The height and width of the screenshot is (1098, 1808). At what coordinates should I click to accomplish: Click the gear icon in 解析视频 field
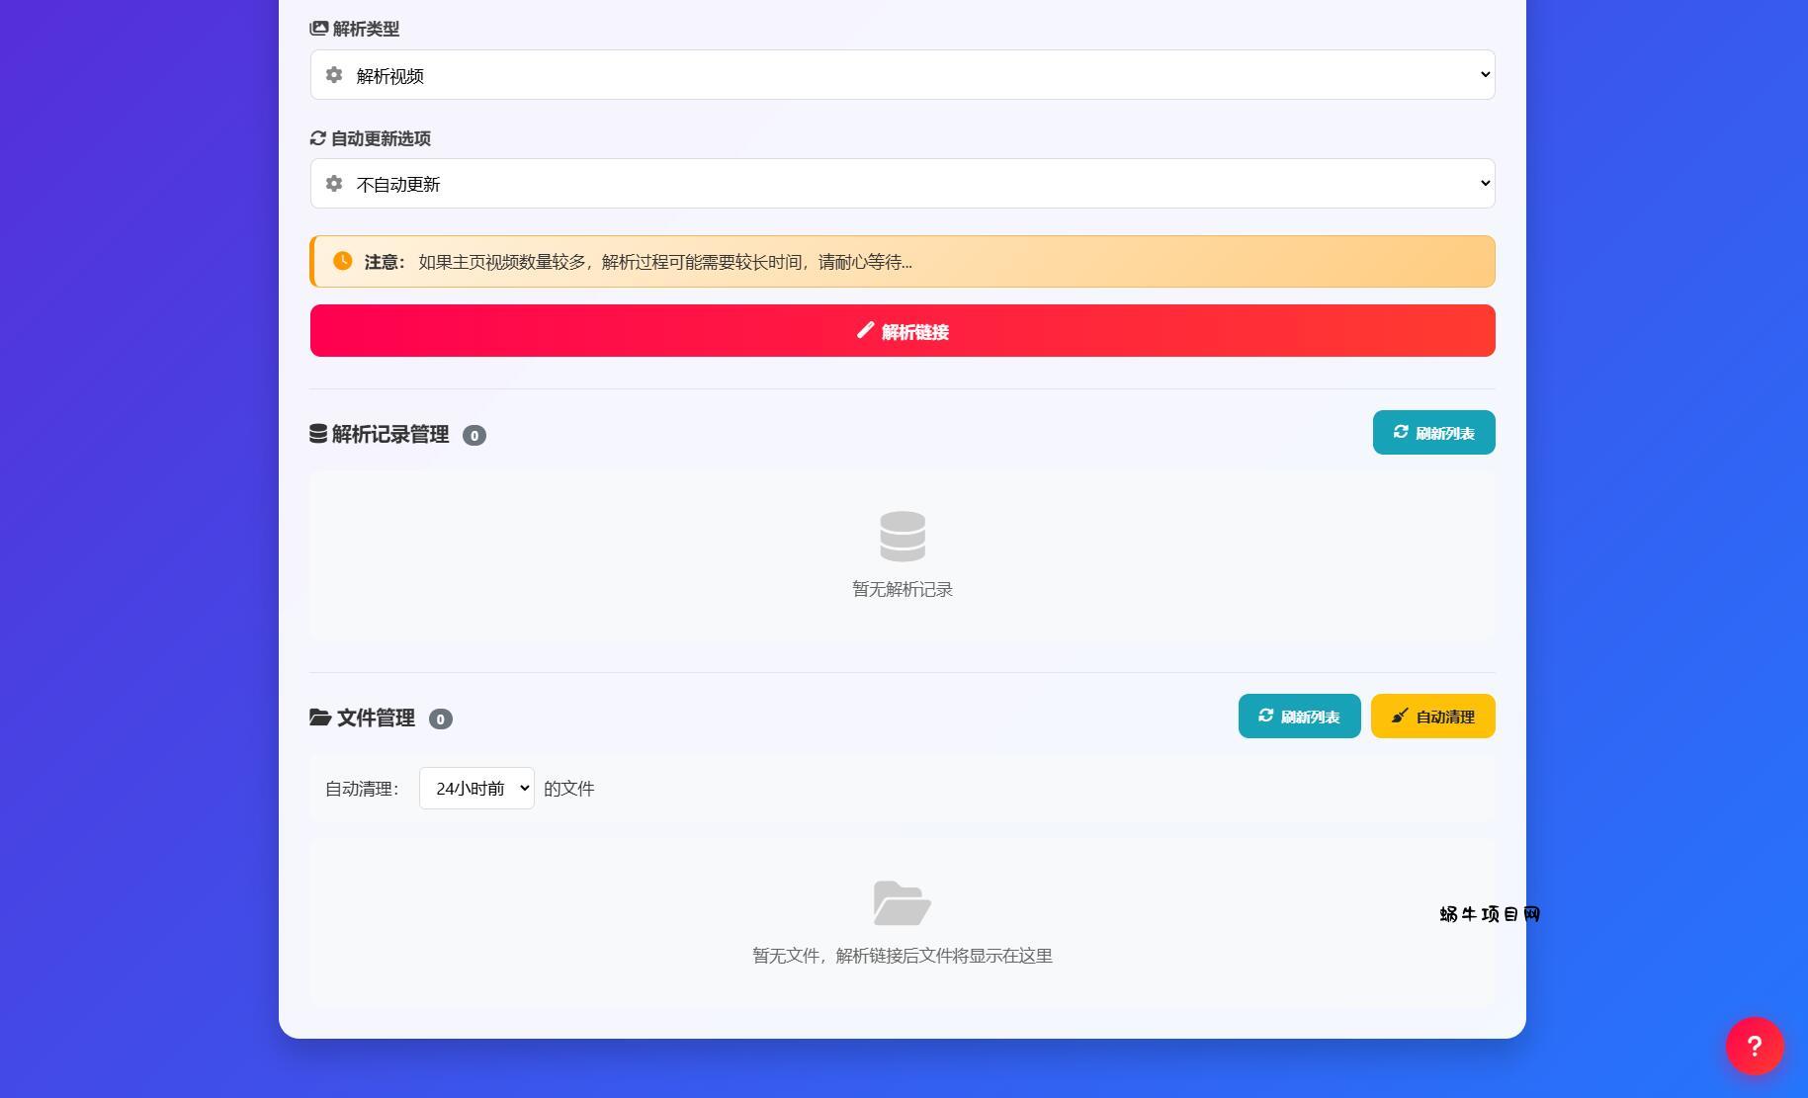point(334,75)
